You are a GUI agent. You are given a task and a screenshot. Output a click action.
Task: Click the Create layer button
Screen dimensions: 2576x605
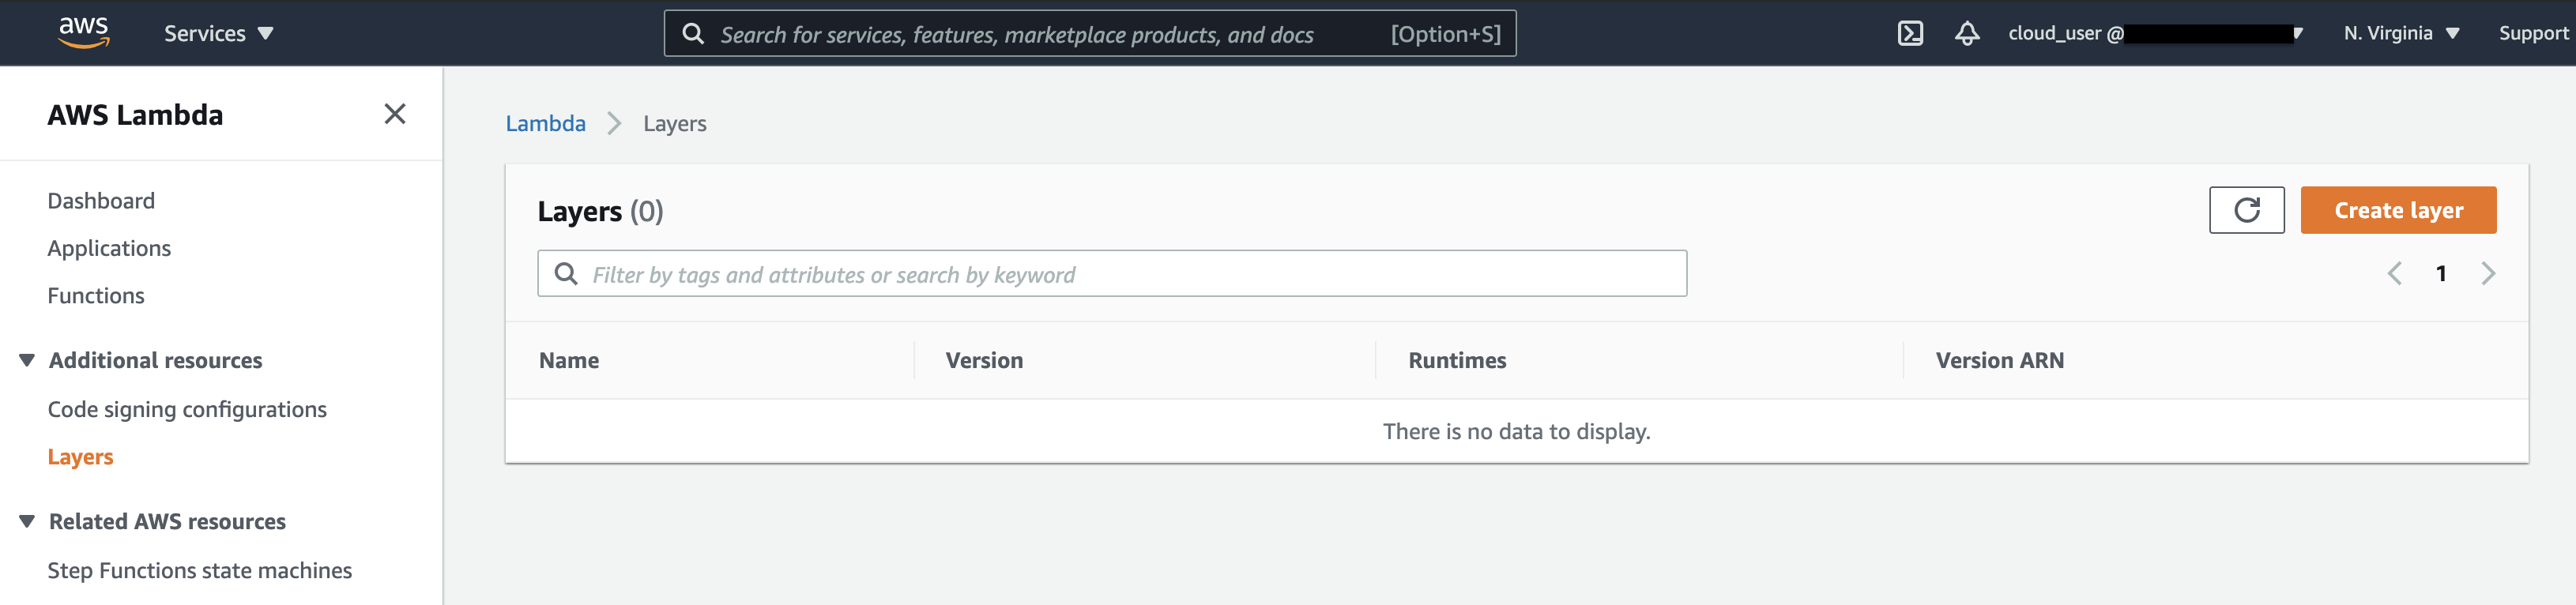tap(2397, 210)
